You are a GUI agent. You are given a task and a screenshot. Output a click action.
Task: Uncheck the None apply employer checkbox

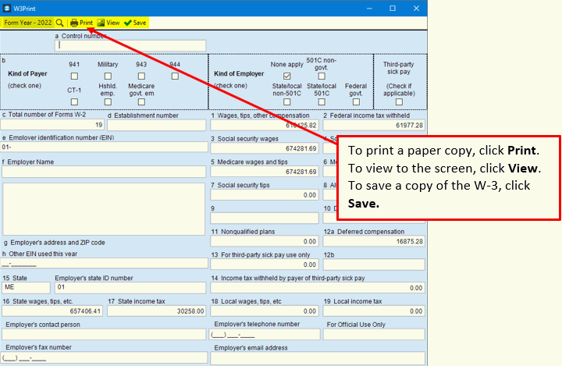click(286, 76)
